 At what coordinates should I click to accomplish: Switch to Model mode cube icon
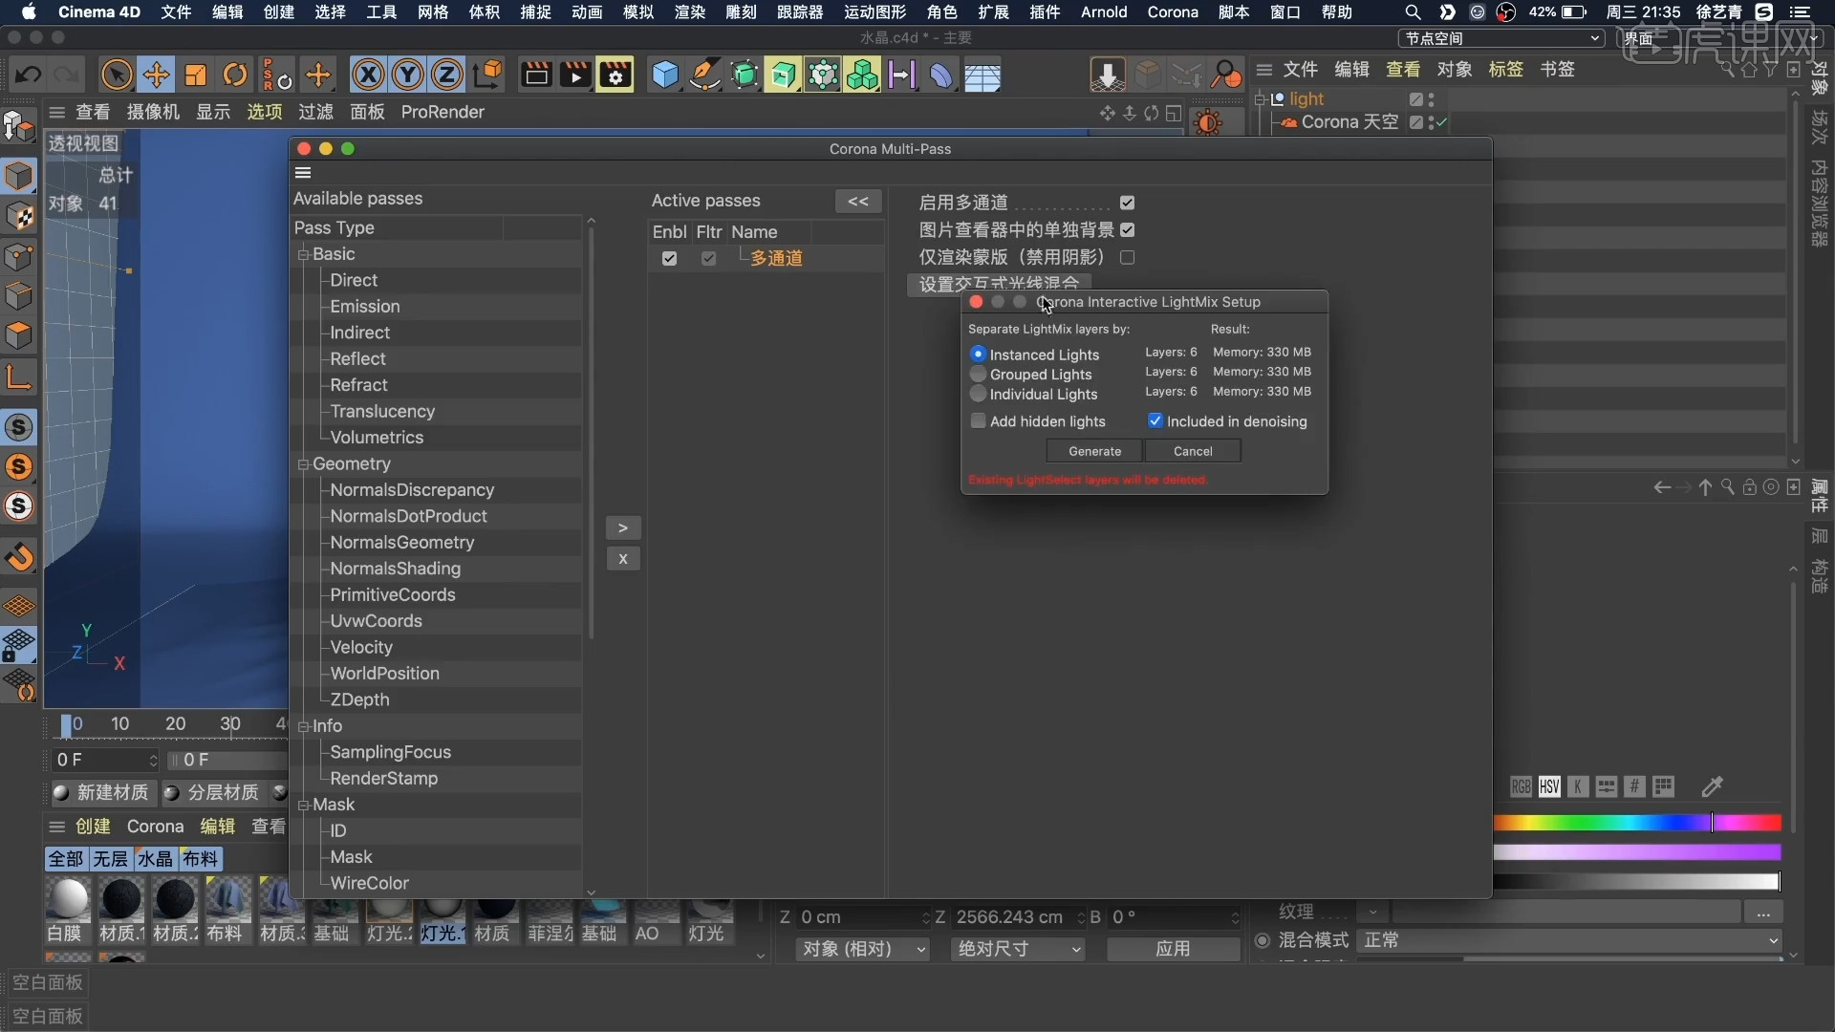[x=19, y=176]
